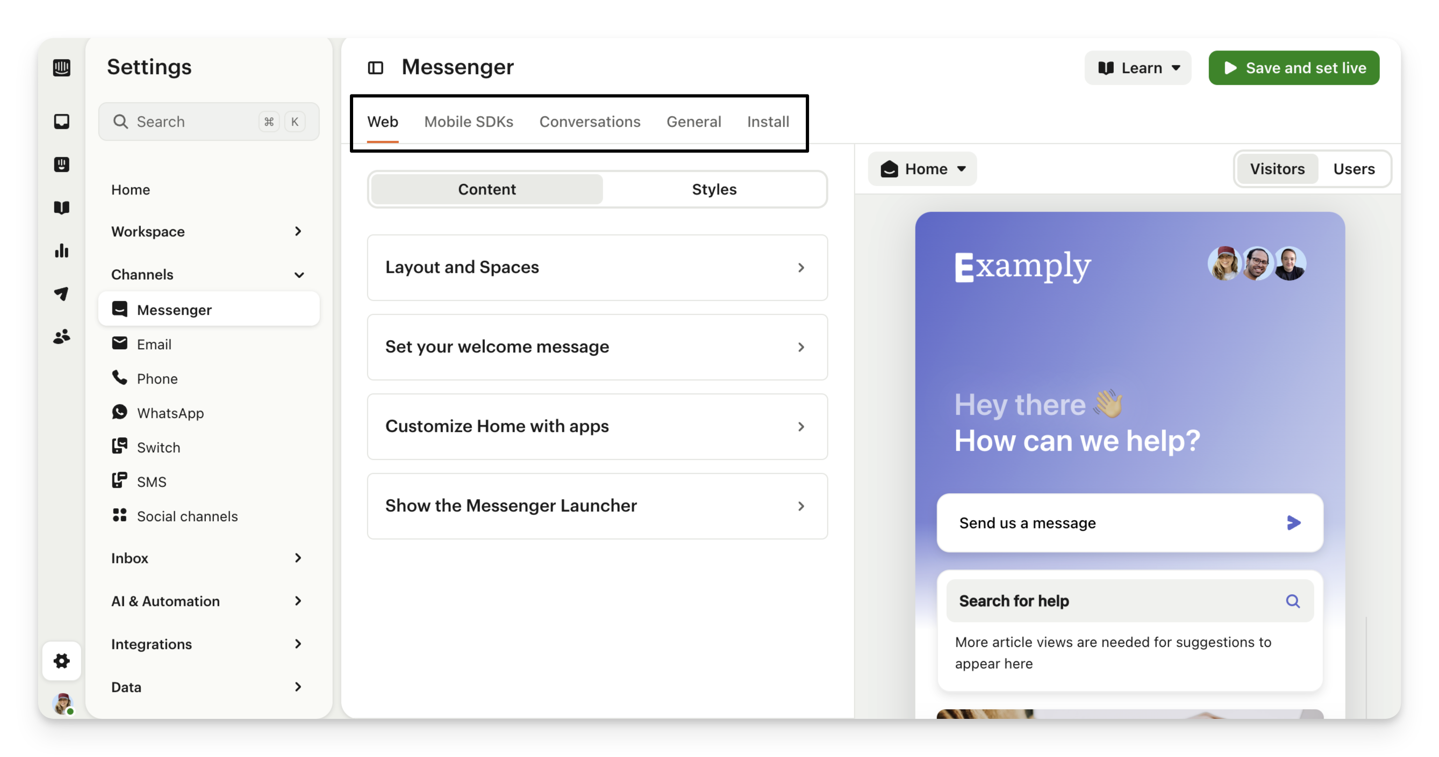The image size is (1439, 757).
Task: Open the Reports bar chart icon
Action: 61,251
